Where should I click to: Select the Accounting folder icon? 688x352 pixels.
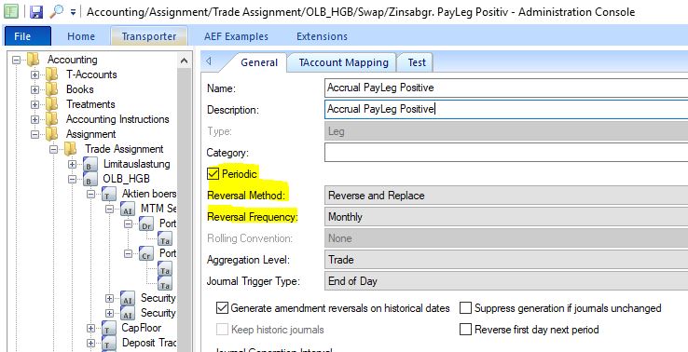34,60
